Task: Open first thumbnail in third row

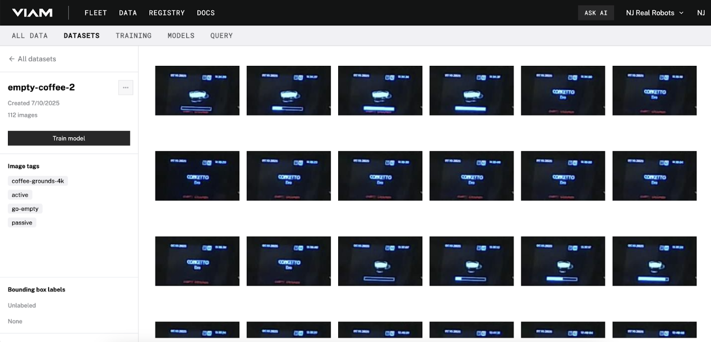Action: (197, 261)
